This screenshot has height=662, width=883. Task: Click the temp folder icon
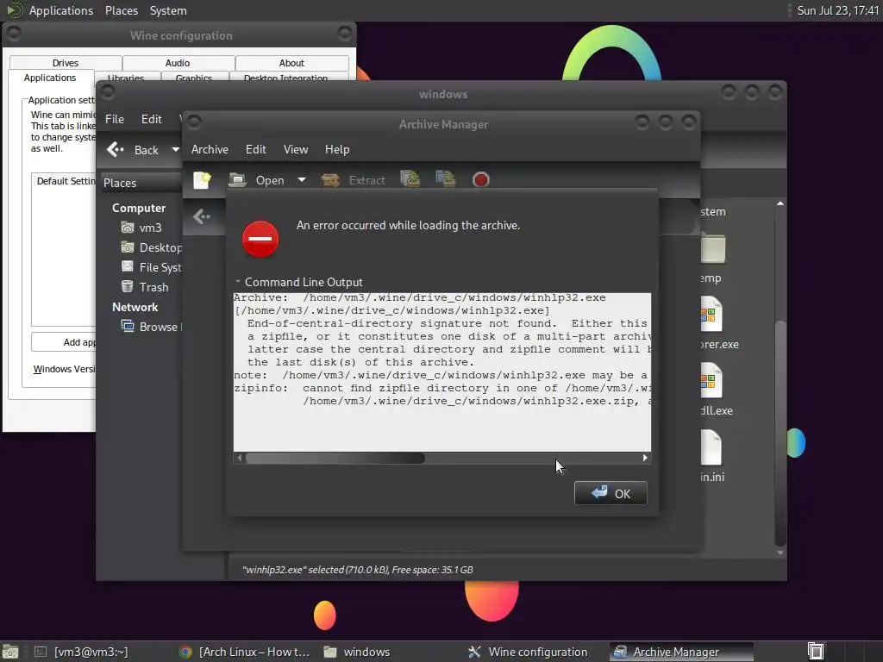(x=712, y=249)
